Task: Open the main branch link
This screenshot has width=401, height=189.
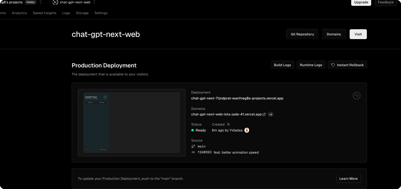Action: click(x=201, y=146)
